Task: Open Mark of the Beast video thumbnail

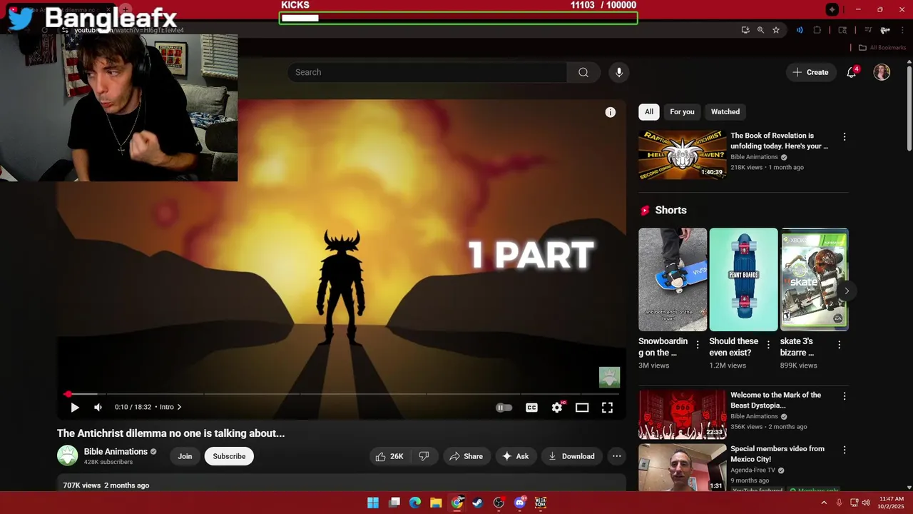Action: point(683,414)
